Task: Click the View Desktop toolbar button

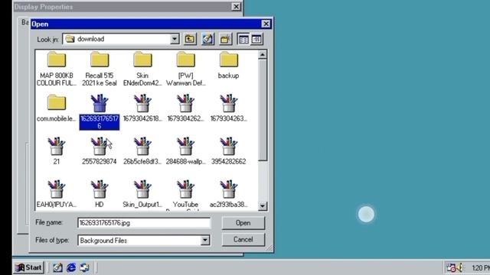Action: [x=207, y=39]
